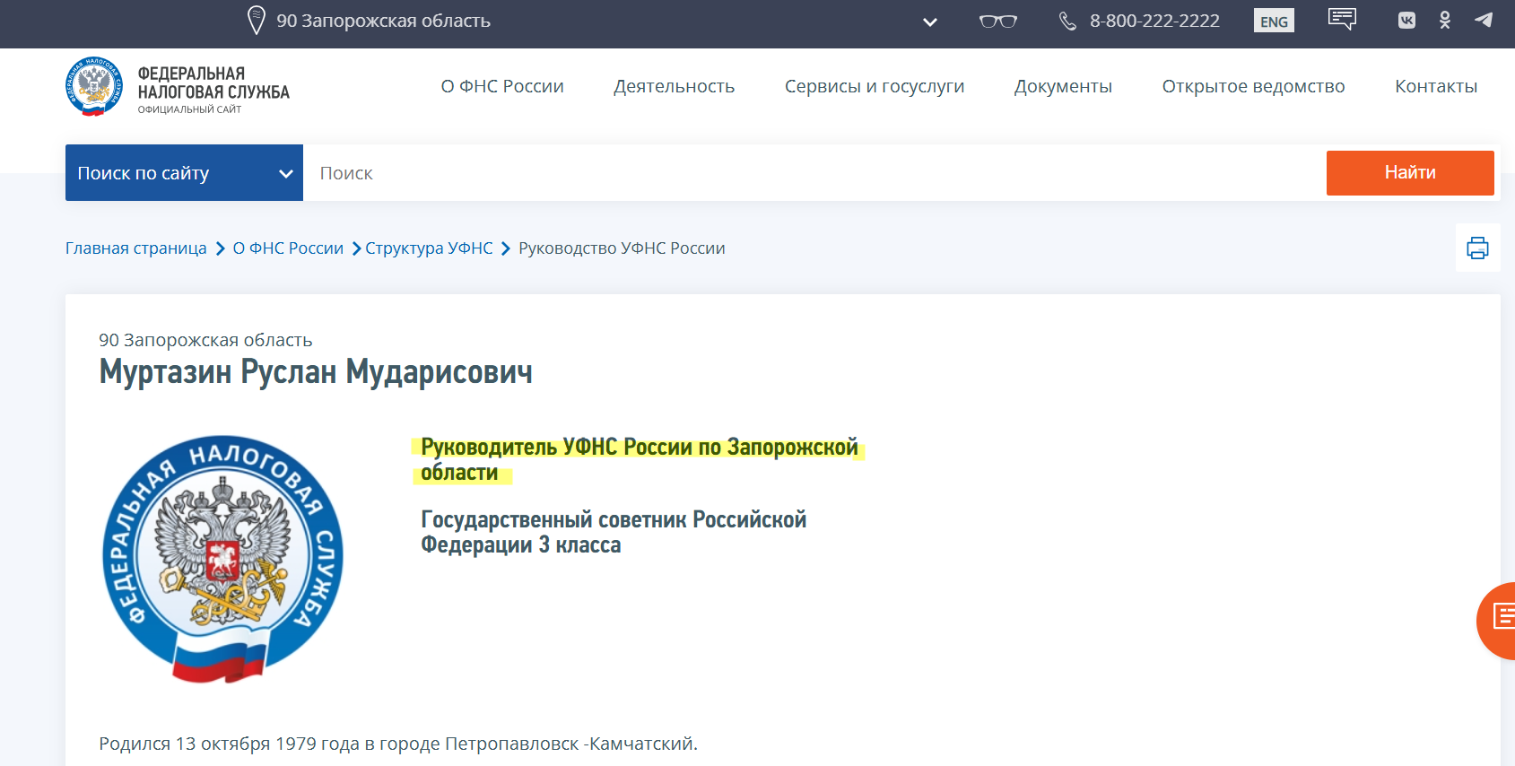The image size is (1515, 766).
Task: Click the location pin icon in top bar
Action: 256,21
